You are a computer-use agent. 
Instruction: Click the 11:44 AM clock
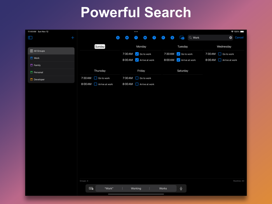[x=32, y=31]
